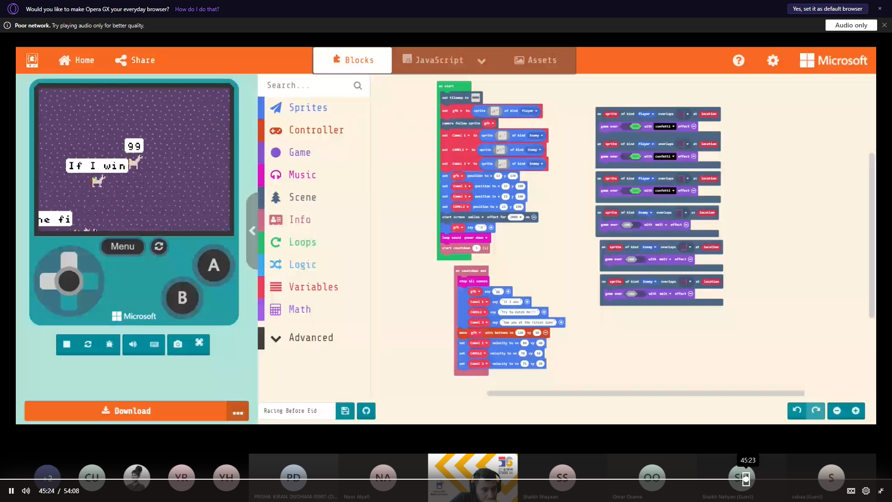Open the Help question mark menu
892x502 pixels.
coord(738,60)
